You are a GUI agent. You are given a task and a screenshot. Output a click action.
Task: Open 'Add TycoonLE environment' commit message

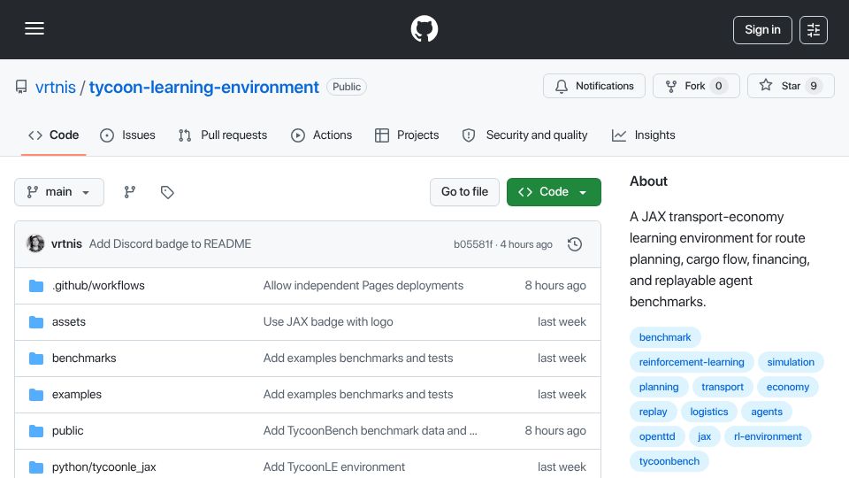334,467
